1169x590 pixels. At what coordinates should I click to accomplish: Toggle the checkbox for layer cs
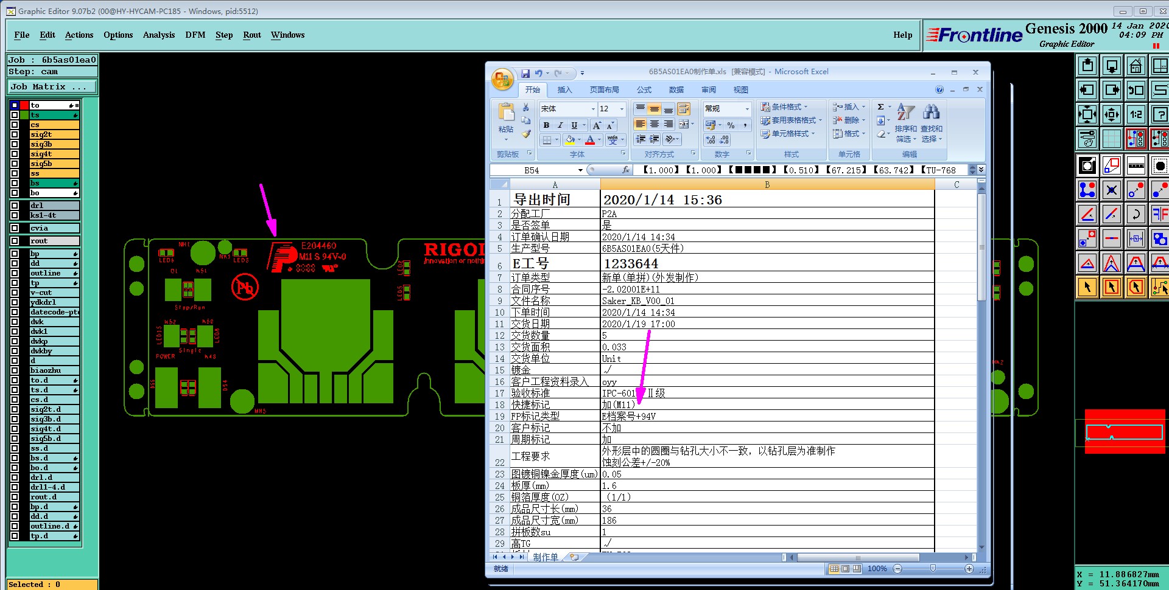click(15, 125)
